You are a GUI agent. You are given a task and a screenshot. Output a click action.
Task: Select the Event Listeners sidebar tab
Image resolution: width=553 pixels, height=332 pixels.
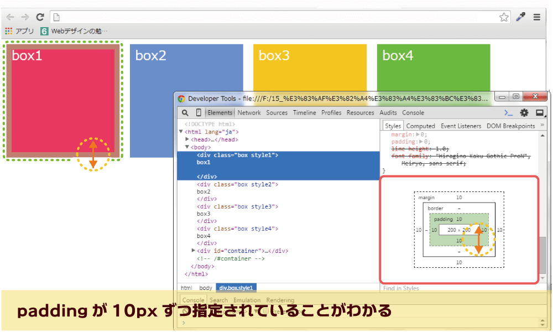(x=461, y=126)
